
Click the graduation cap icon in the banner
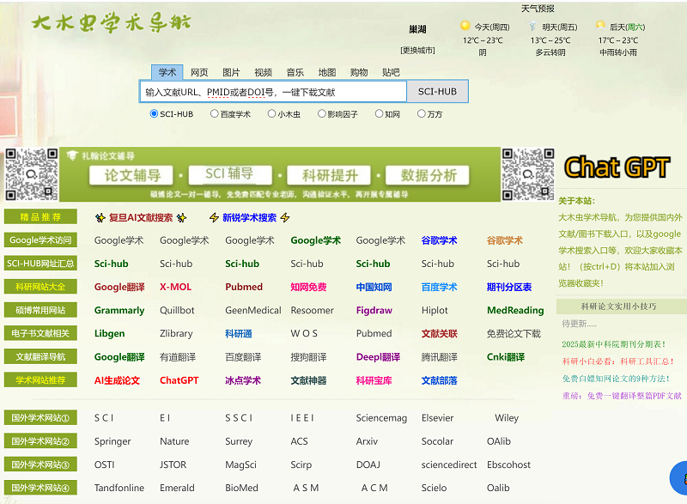click(72, 155)
